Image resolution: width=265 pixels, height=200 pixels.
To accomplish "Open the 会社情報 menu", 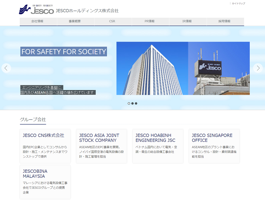I will pyautogui.click(x=38, y=22).
